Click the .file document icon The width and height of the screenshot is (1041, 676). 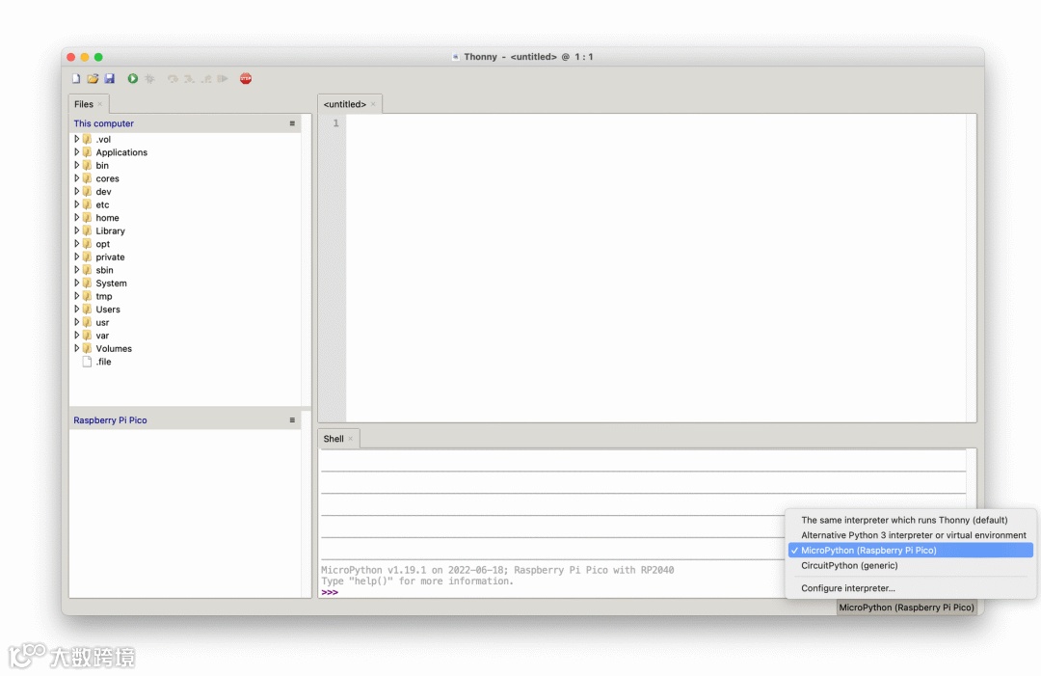87,362
